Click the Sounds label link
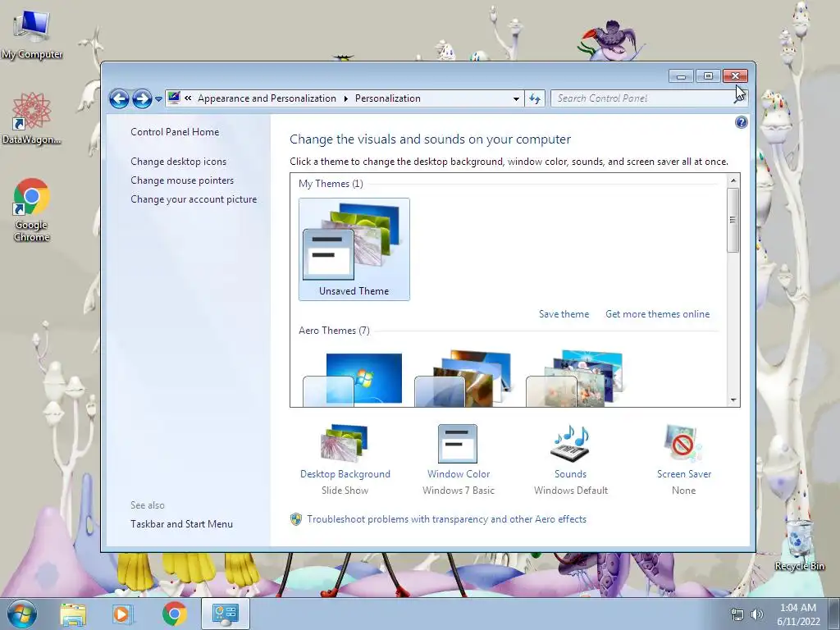 tap(571, 474)
